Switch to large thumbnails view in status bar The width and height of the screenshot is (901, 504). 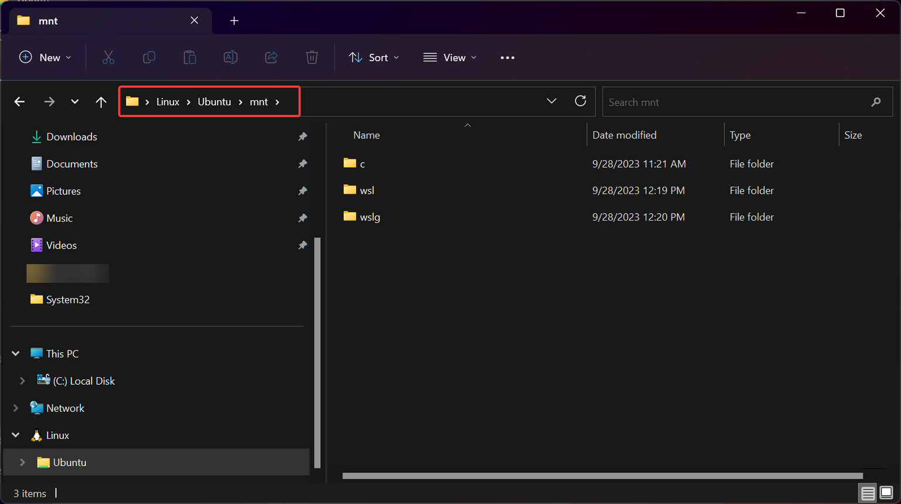coord(885,493)
